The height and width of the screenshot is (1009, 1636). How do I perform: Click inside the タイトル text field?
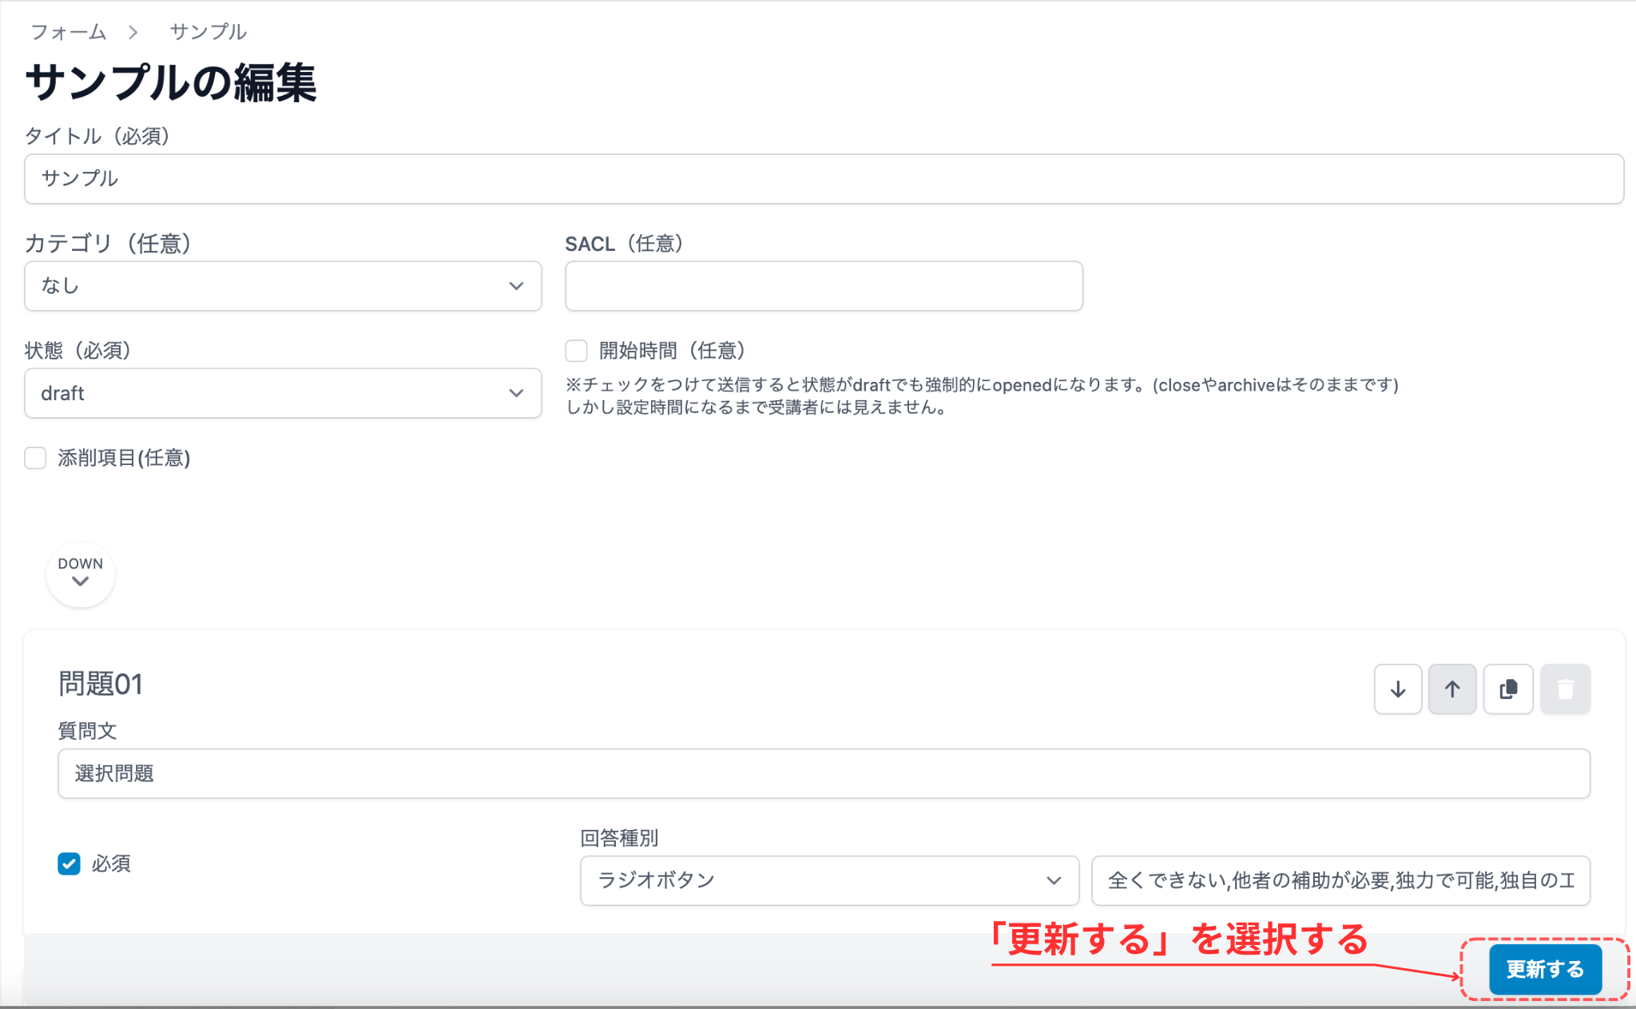pos(823,178)
